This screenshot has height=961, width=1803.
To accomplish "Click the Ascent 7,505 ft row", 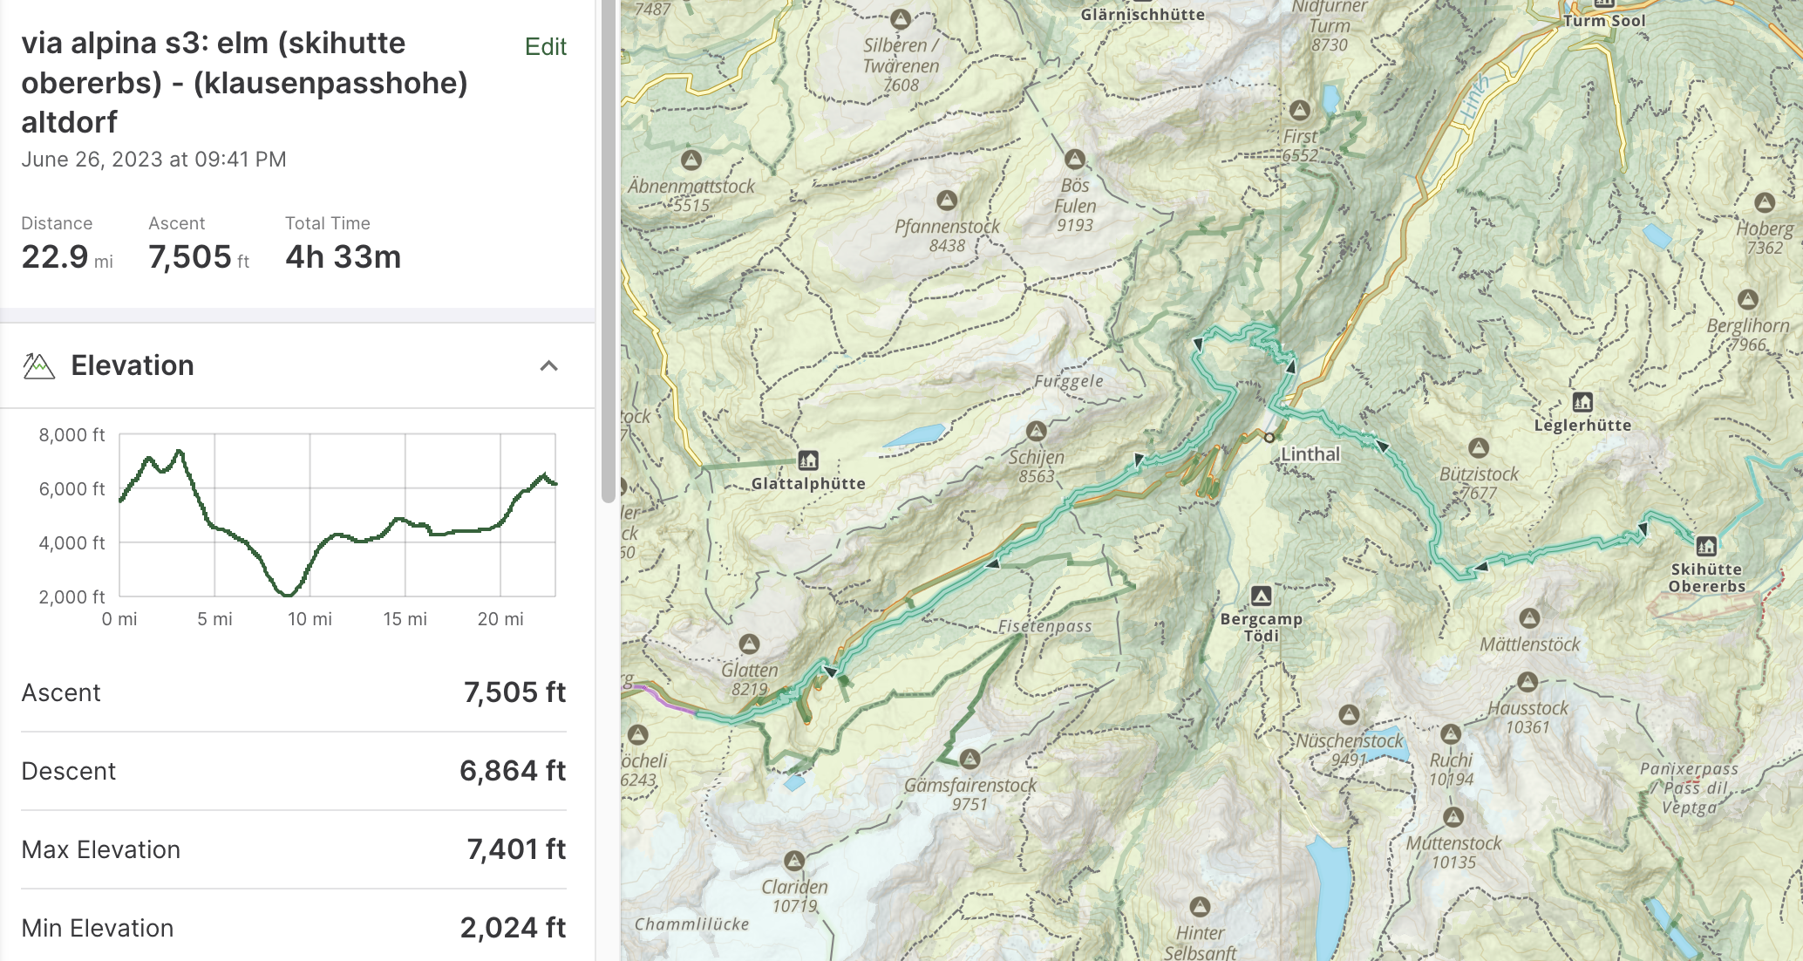I will tap(293, 692).
